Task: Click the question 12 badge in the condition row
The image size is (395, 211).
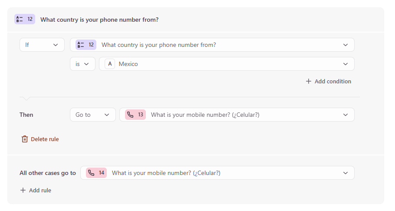Action: (86, 45)
